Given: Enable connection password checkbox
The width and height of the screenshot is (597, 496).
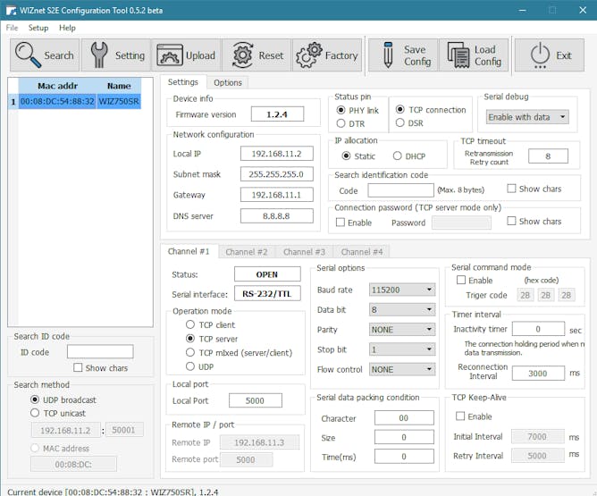Looking at the screenshot, I should pos(341,222).
